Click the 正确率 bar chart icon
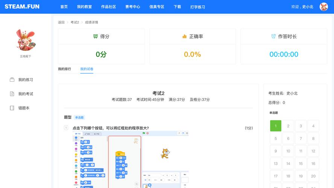Image resolution: width=334 pixels, height=188 pixels. 184,36
